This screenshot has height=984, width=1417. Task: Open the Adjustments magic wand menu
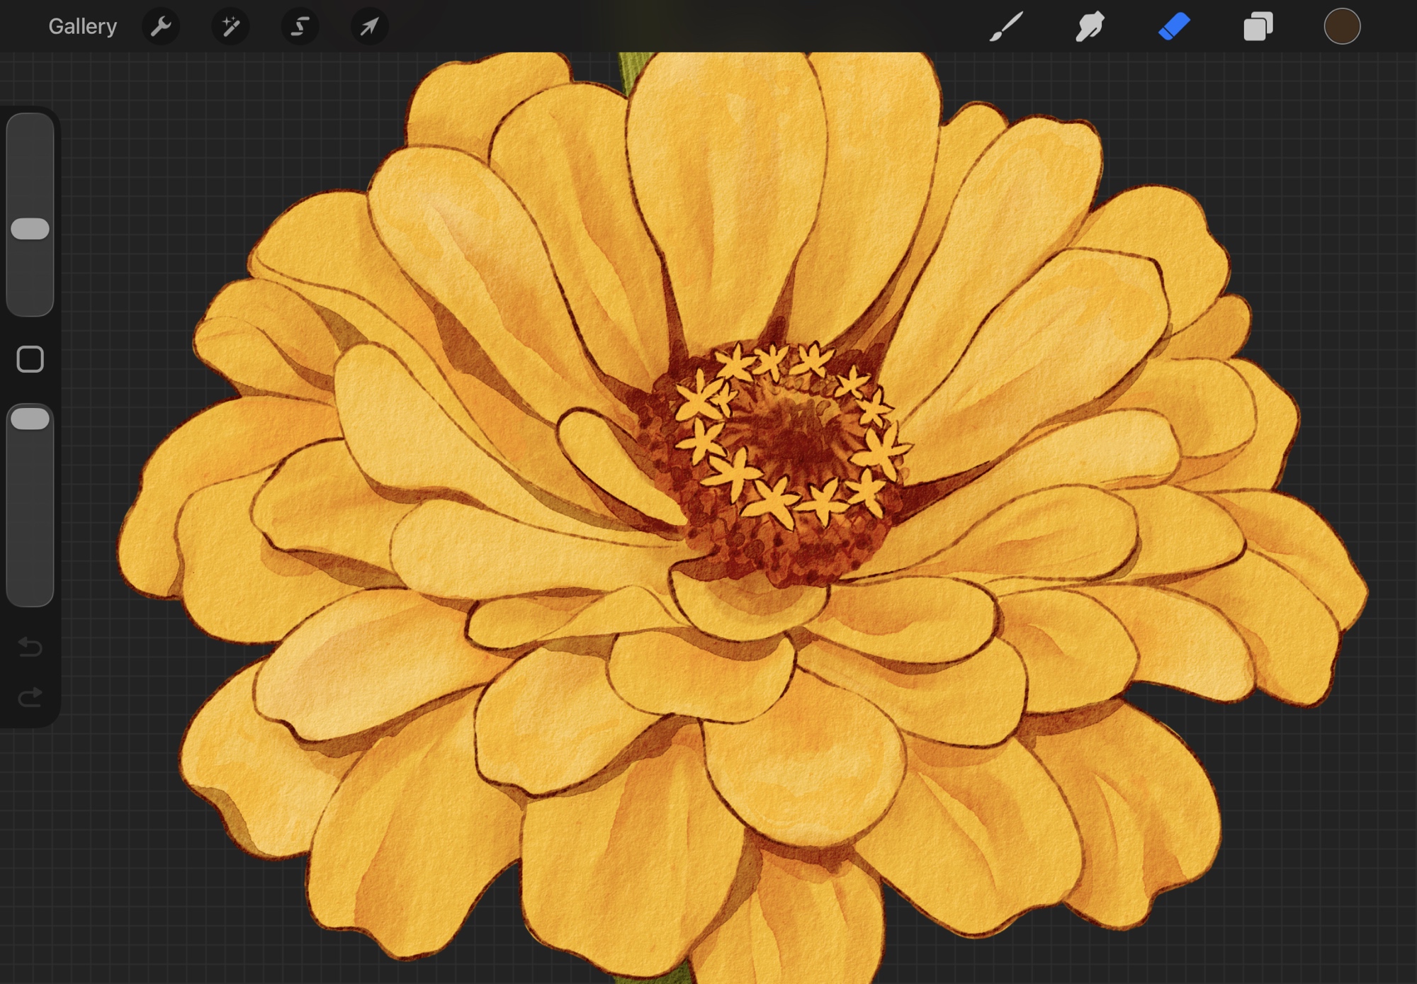pos(230,27)
